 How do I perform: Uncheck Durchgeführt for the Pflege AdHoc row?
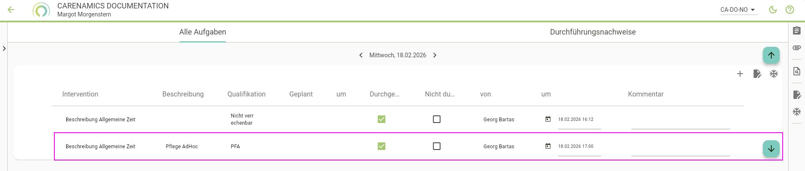click(381, 146)
